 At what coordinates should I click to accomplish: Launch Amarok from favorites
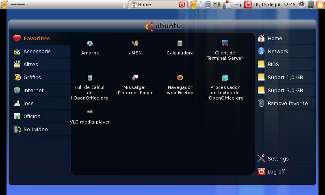point(90,48)
